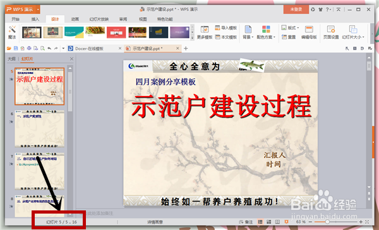Select the first design template thumbnail
This screenshot has height=230, width=379.
(x=32, y=32)
